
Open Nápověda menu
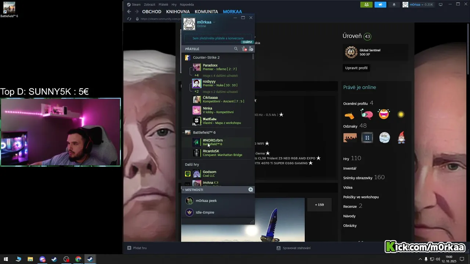(x=187, y=4)
